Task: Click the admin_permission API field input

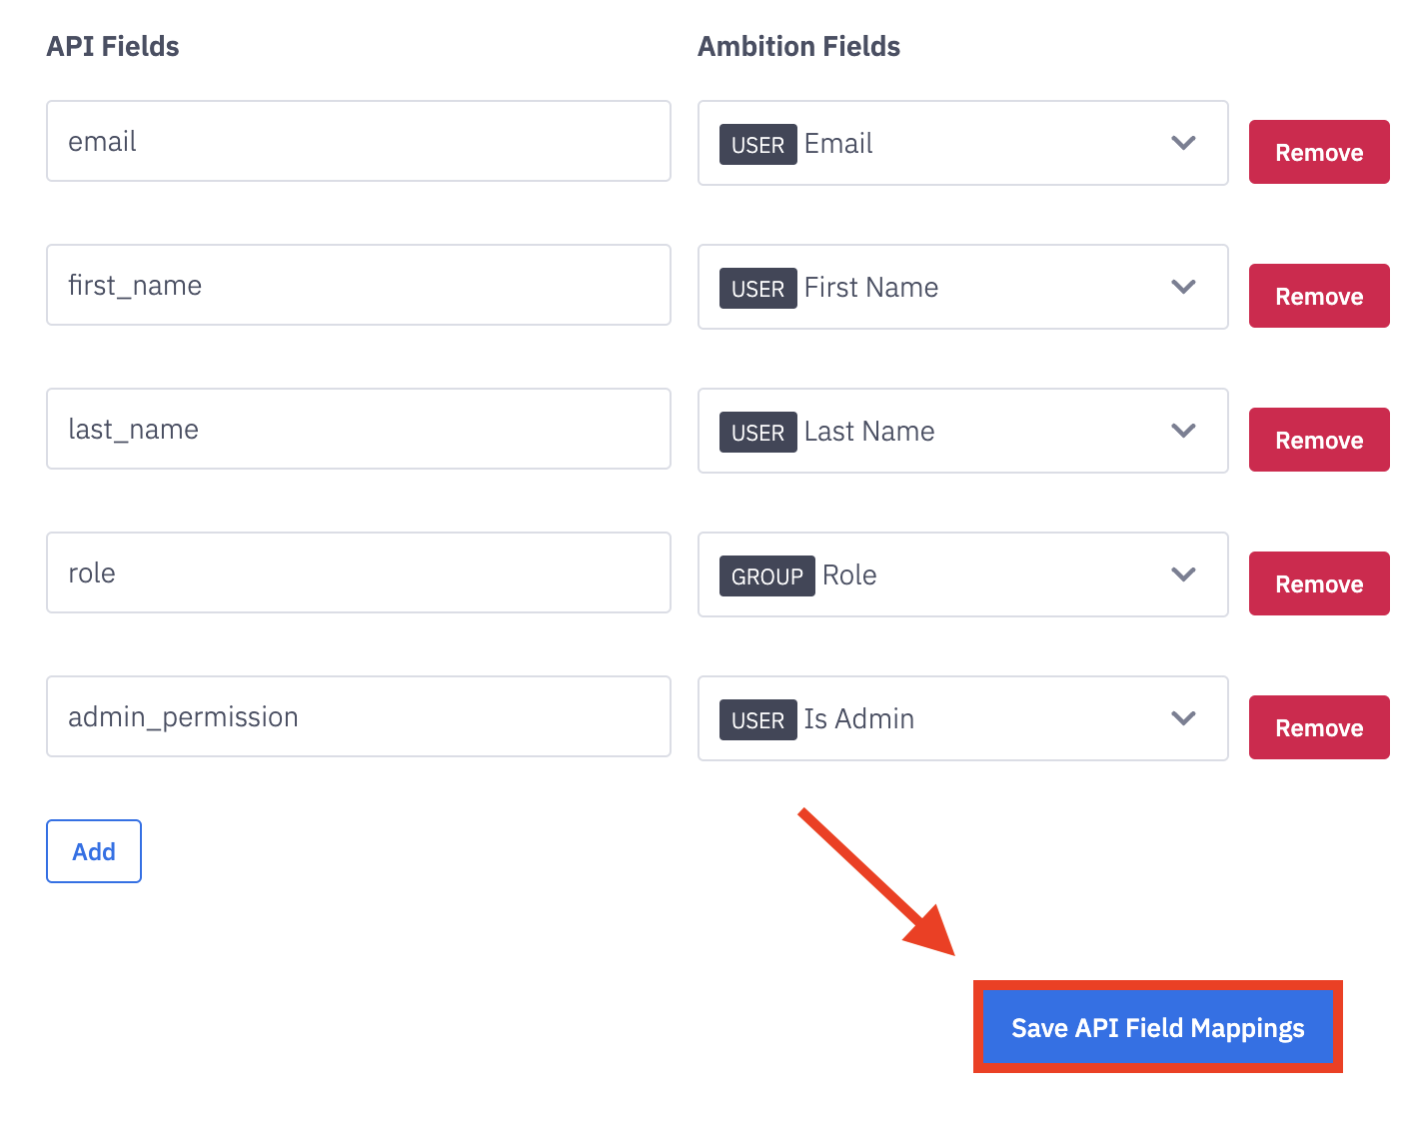Action: click(x=358, y=716)
